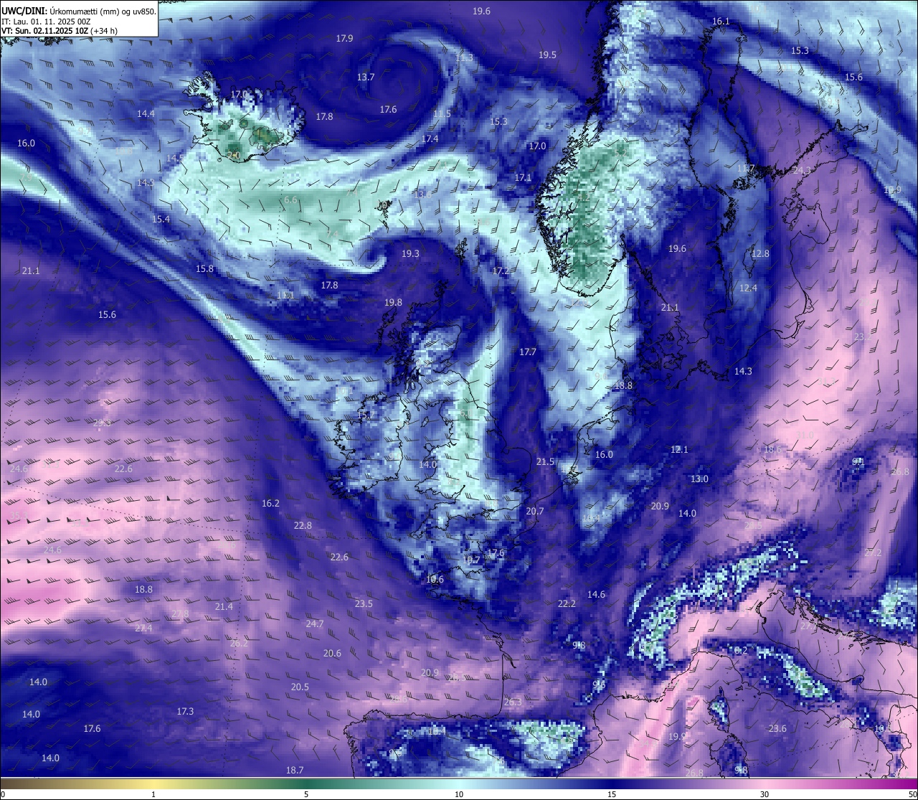Select the 19.8 value label
The image size is (918, 800).
click(x=393, y=303)
